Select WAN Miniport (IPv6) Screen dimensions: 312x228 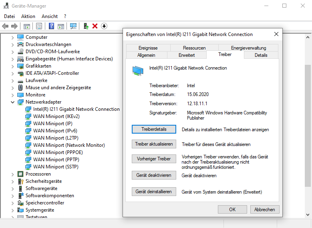click(x=55, y=131)
